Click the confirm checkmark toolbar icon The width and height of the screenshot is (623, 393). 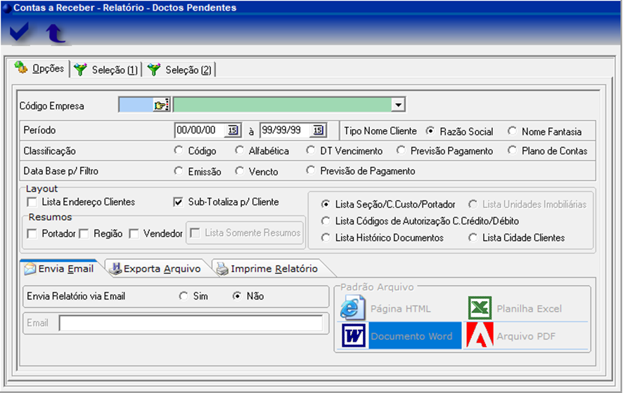(20, 32)
